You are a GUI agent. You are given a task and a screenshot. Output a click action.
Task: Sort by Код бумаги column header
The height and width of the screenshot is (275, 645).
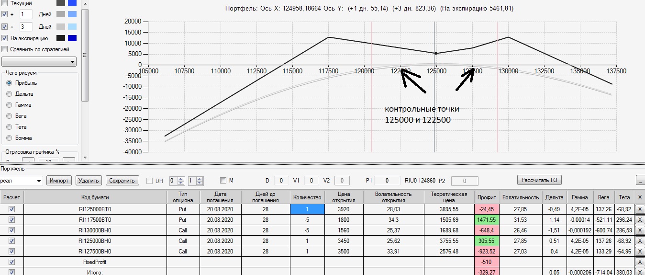(95, 196)
